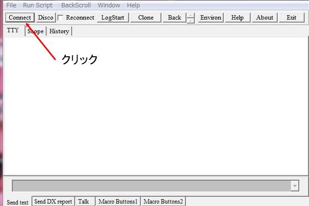Click the Connect button
This screenshot has height=206, width=309.
20,18
